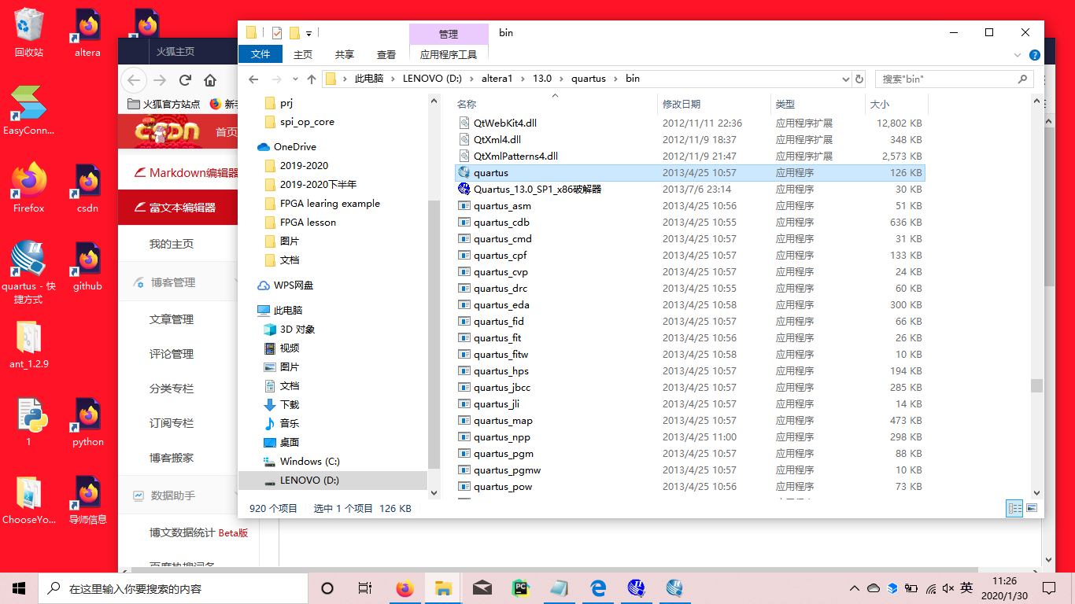Open the 应用程序工具 contextual tab
Viewport: 1075px width, 604px height.
(x=449, y=54)
